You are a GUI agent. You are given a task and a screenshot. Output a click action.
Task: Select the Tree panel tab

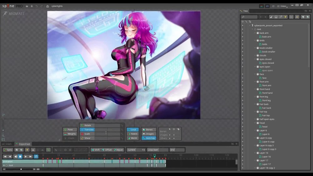pyautogui.click(x=244, y=11)
